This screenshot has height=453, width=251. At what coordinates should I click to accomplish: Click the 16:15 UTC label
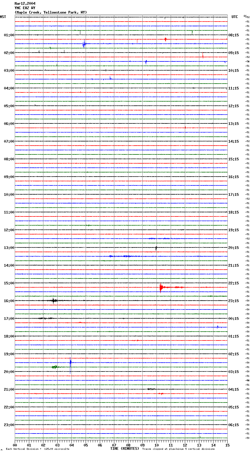234,177
